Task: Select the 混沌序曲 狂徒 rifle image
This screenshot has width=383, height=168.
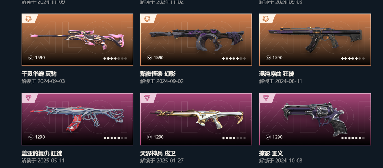Action: tap(315, 39)
